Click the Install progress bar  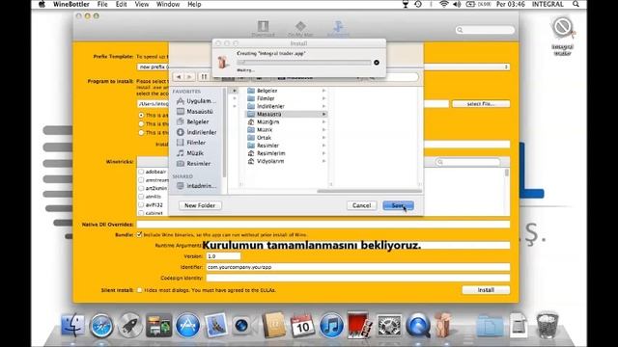304,63
